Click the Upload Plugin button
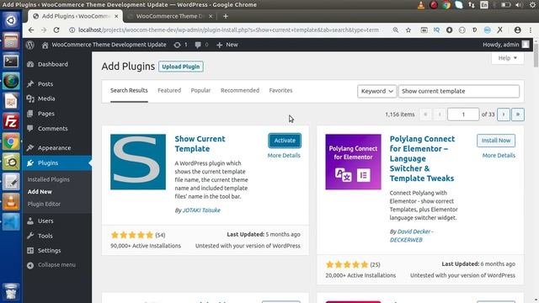The image size is (539, 303). (181, 66)
